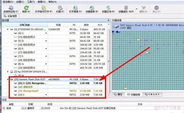Select [25] 原始文件 row icon
The image size is (184, 113).
coord(15,87)
